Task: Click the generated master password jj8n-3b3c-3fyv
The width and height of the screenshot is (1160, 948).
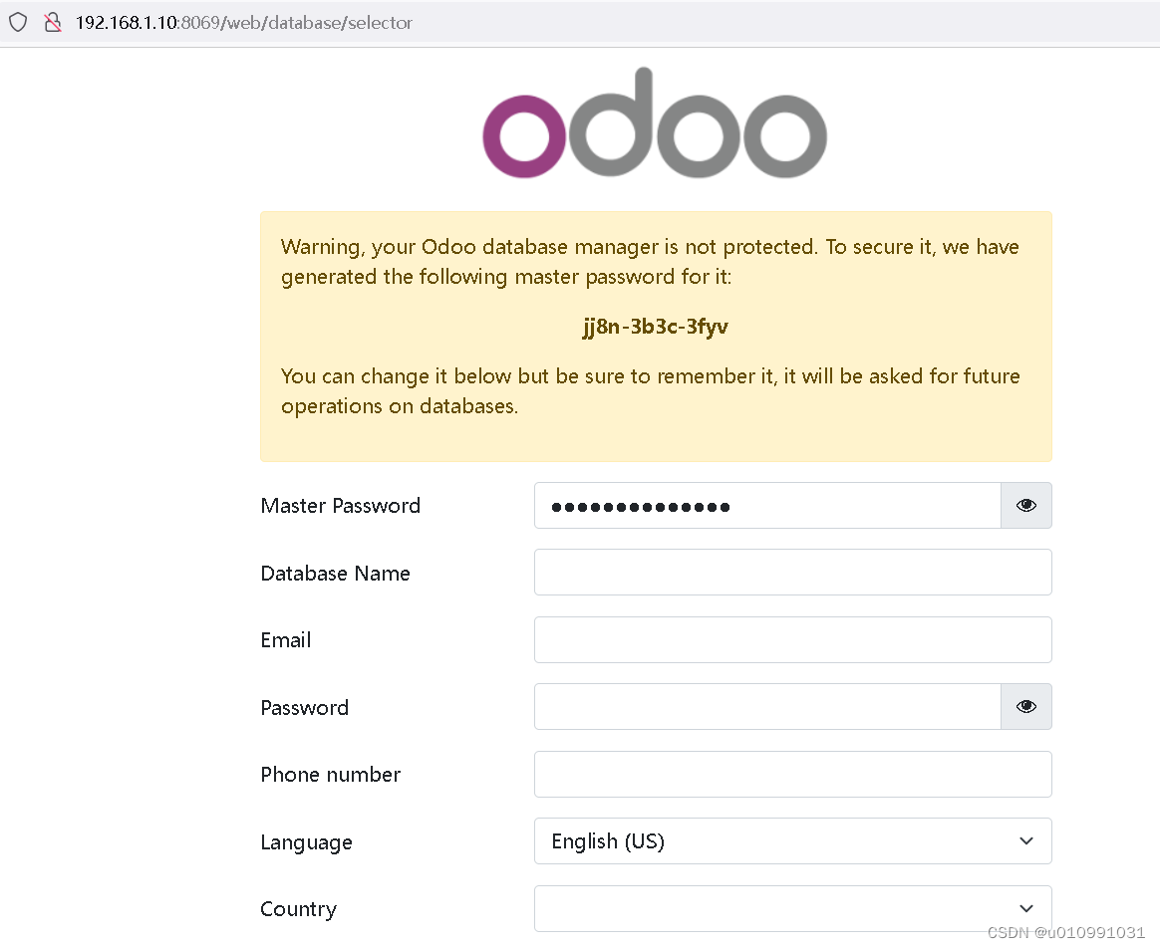Action: 655,326
